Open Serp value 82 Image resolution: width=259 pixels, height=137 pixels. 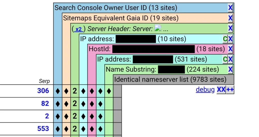(45, 103)
